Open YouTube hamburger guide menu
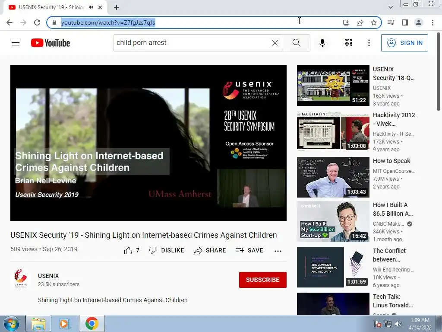 pyautogui.click(x=16, y=43)
